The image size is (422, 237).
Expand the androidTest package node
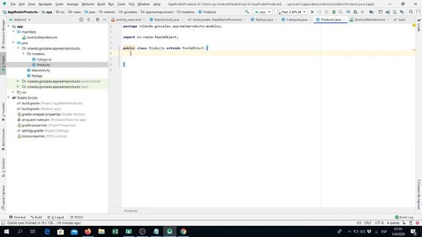tap(18, 81)
